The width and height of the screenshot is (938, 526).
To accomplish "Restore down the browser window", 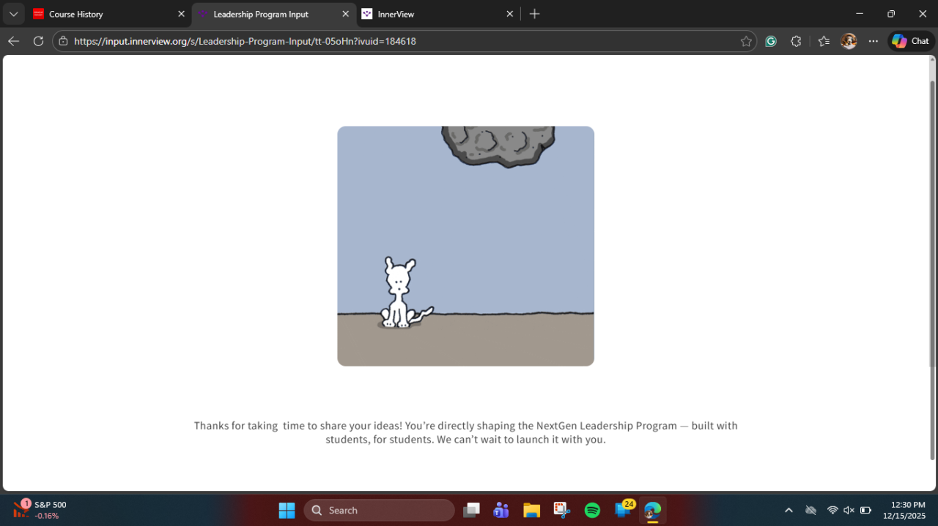I will (891, 14).
